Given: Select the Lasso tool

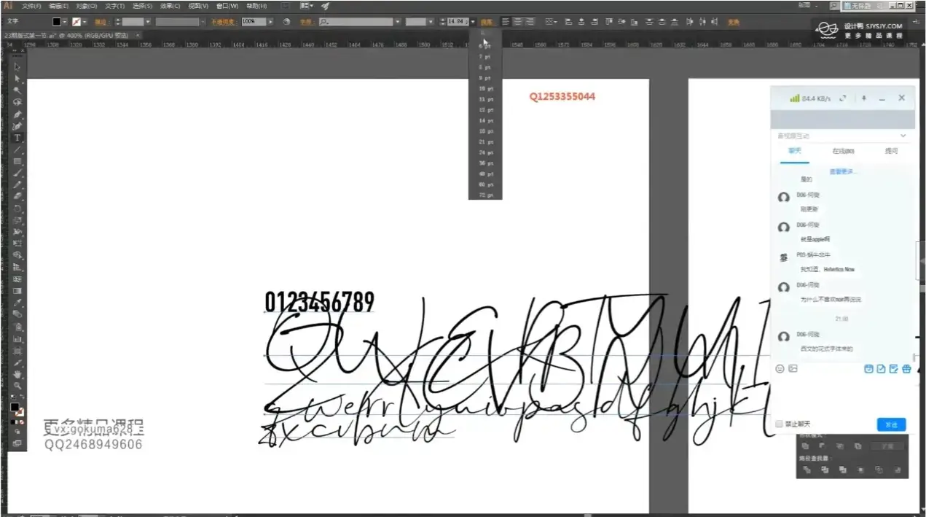Looking at the screenshot, I should pyautogui.click(x=17, y=102).
